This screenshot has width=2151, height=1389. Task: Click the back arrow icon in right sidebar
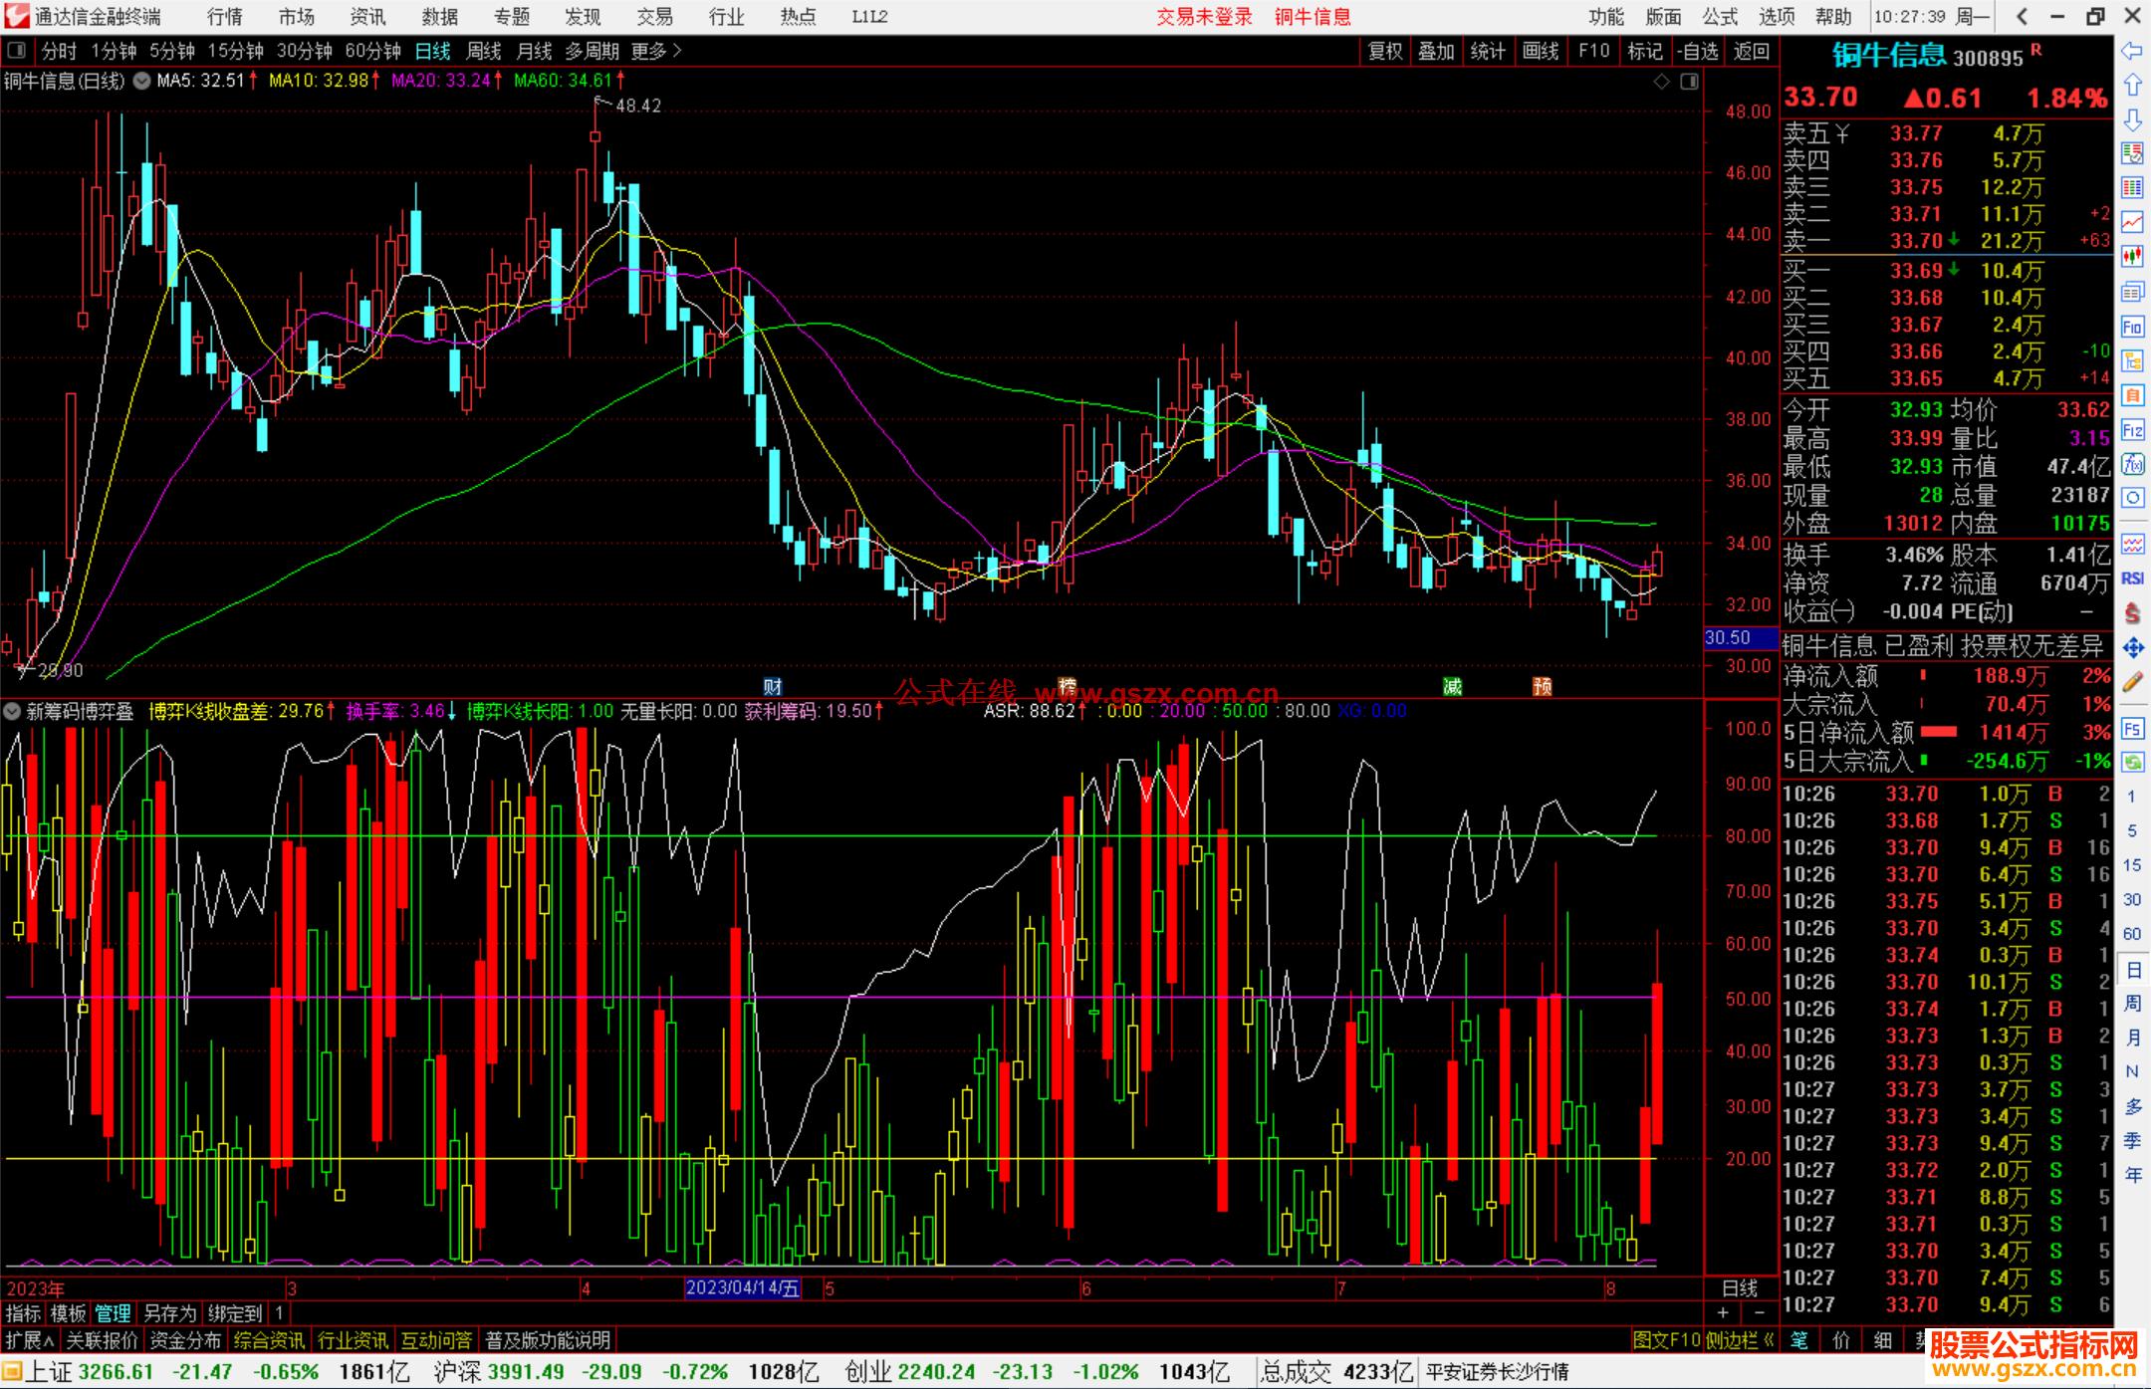click(2132, 51)
